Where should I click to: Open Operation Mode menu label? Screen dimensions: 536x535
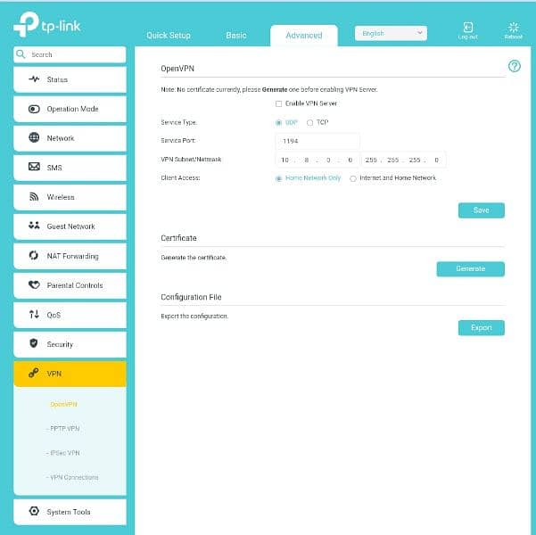[72, 109]
